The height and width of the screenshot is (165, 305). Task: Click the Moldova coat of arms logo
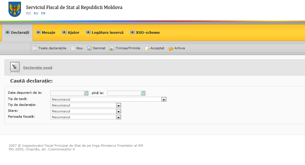point(15,9)
